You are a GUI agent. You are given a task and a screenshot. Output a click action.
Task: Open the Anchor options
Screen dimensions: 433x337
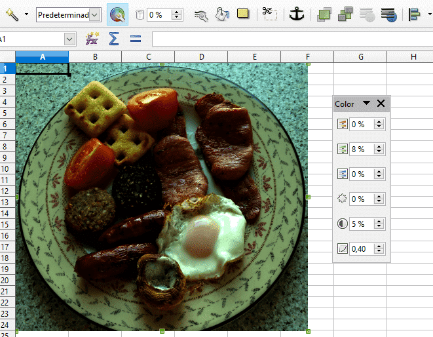coord(297,14)
